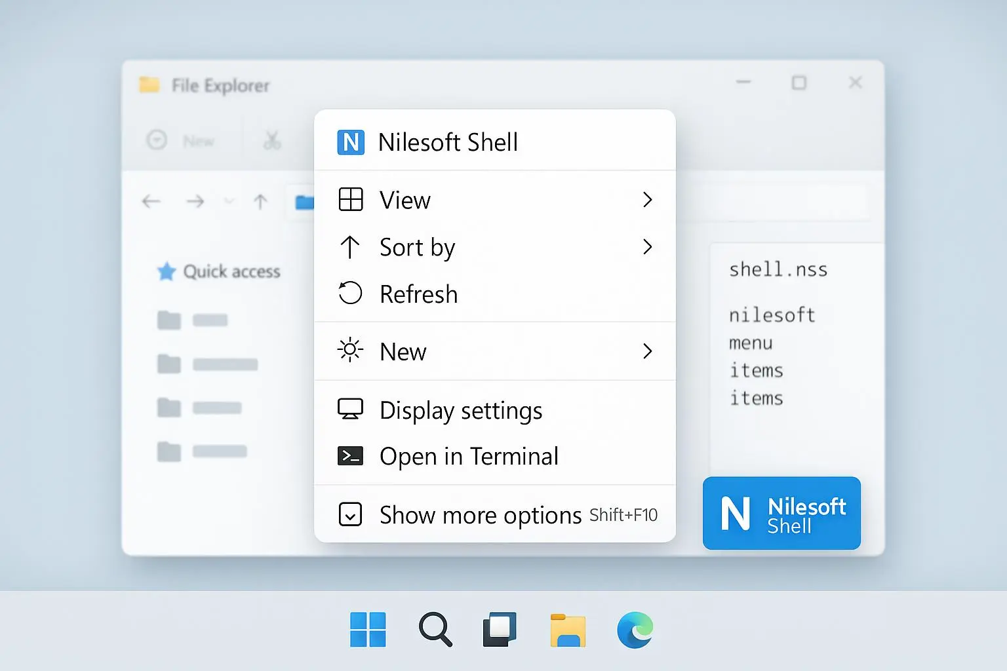Click the Nilesoft Shell blue badge
Image resolution: width=1007 pixels, height=671 pixels.
(x=781, y=513)
